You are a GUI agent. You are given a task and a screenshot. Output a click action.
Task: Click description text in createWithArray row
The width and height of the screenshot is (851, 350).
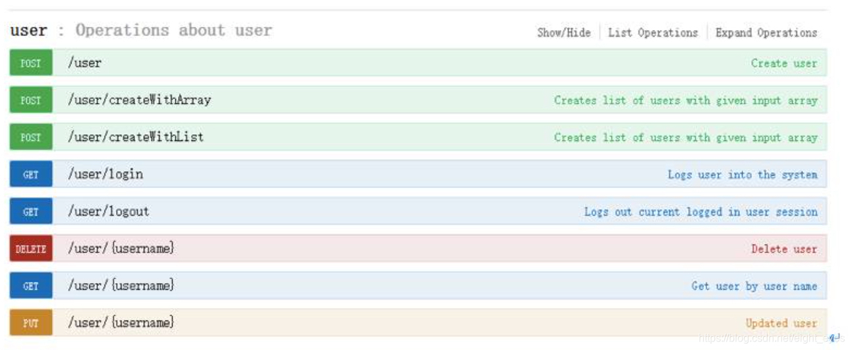click(x=686, y=100)
